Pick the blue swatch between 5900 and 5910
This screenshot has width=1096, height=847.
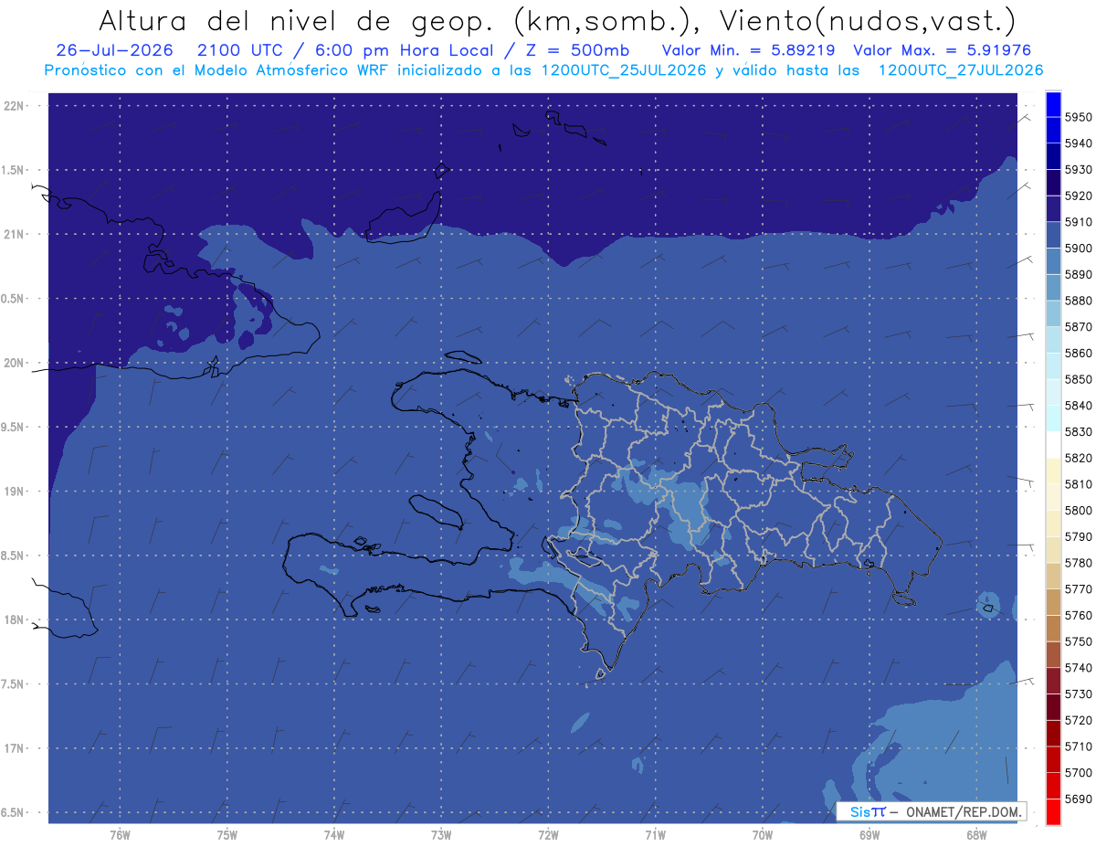(1053, 235)
